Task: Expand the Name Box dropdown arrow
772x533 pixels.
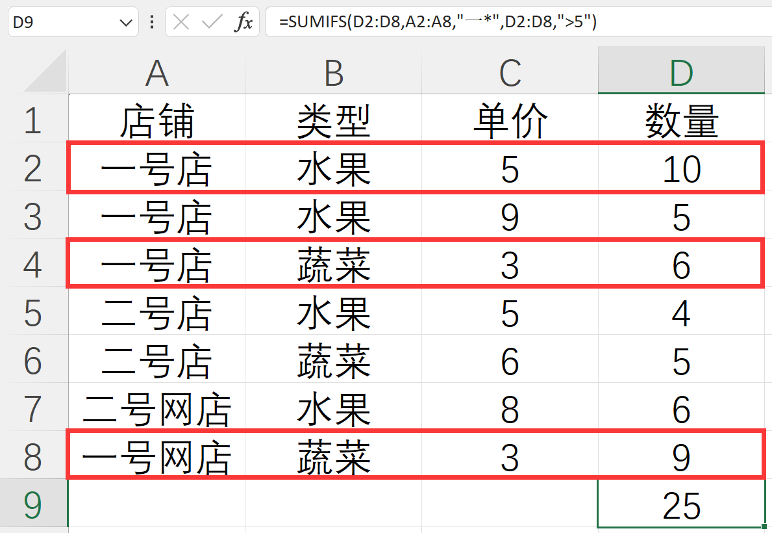Action: tap(125, 23)
